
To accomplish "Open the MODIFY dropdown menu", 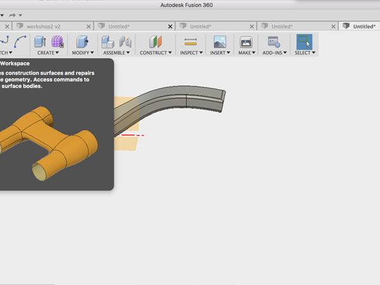I will [82, 53].
